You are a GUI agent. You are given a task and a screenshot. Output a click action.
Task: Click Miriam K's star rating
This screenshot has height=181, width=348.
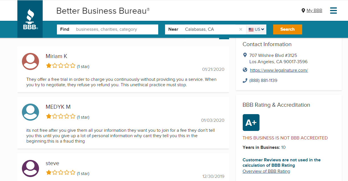tap(61, 66)
